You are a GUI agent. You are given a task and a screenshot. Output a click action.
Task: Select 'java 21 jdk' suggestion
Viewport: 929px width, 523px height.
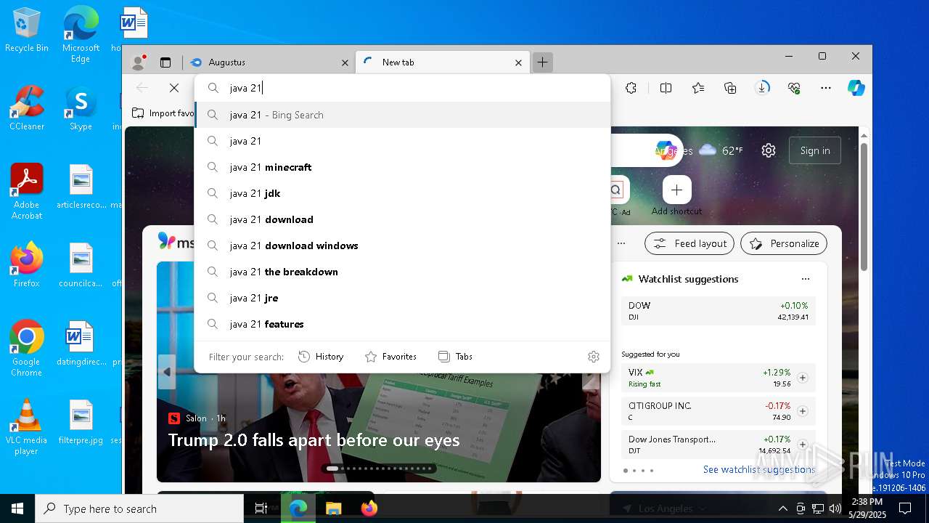click(403, 193)
